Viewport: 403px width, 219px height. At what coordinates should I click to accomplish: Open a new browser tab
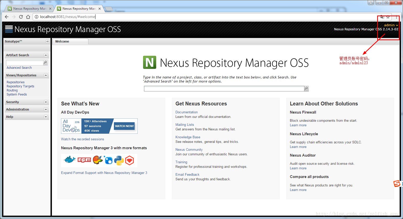point(109,9)
